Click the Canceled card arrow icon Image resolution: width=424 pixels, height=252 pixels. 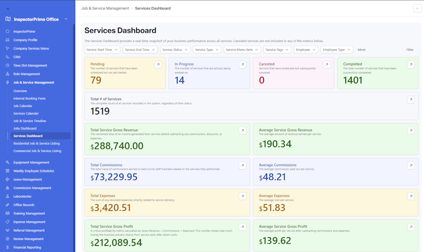tap(327, 65)
